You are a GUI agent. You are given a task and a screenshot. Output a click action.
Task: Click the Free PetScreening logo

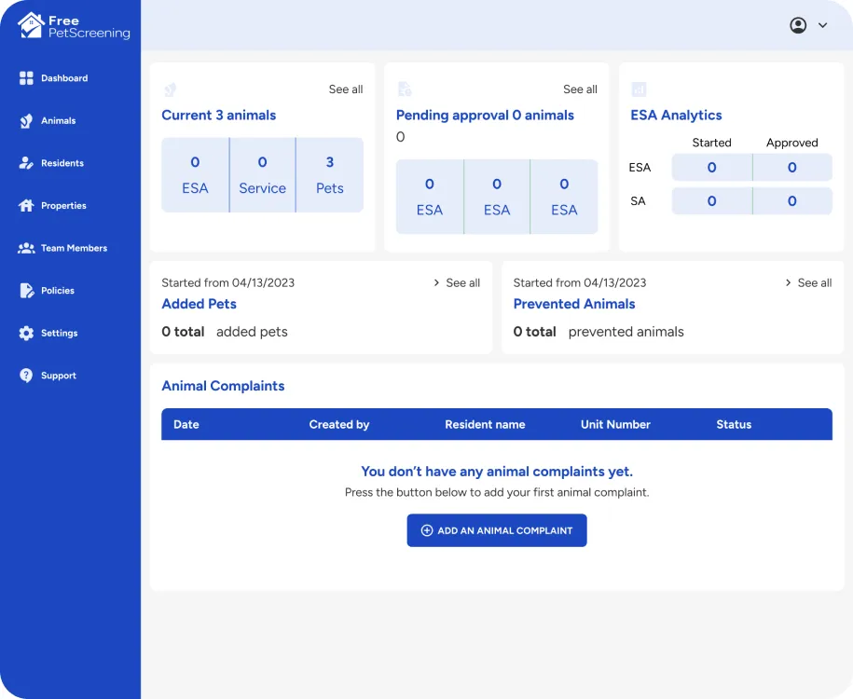coord(74,26)
